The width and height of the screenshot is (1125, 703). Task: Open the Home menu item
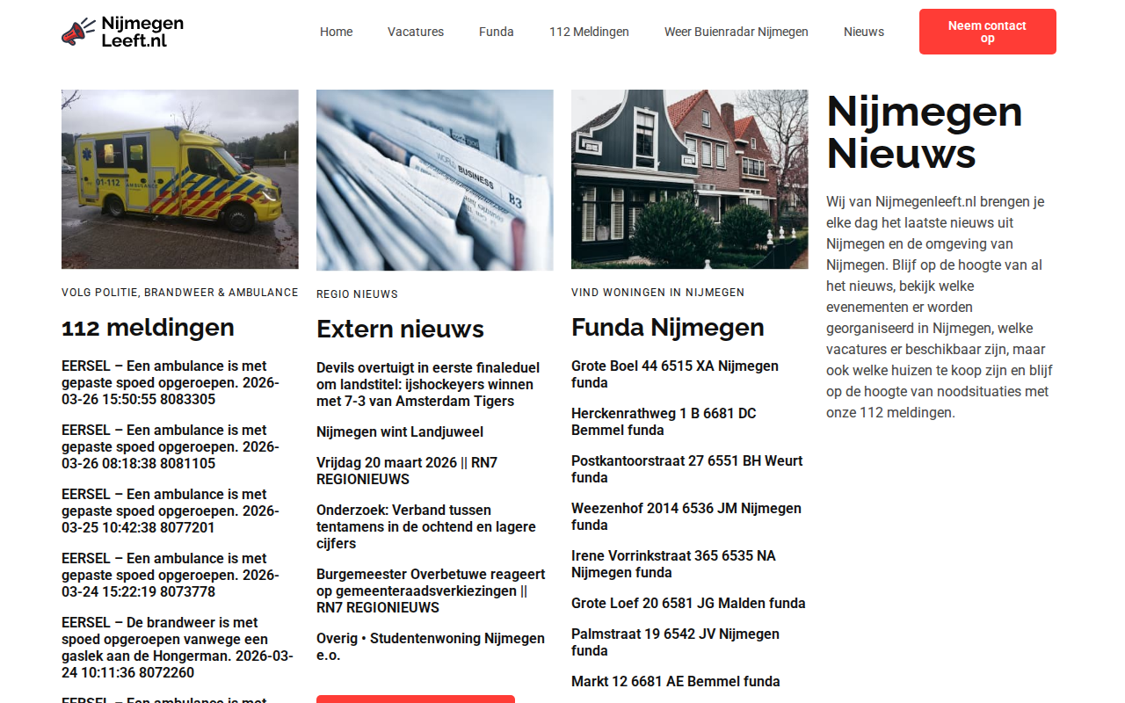click(336, 32)
